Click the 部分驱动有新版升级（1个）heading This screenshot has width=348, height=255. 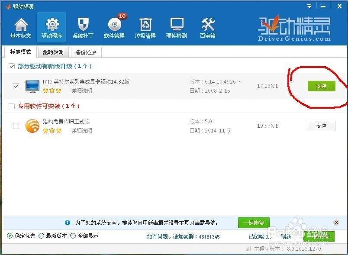pos(55,66)
